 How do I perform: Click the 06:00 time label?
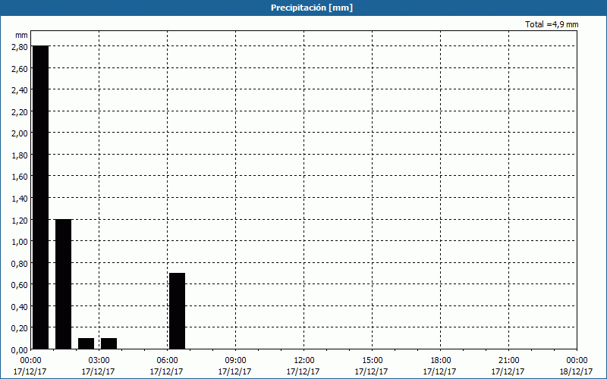pos(168,361)
